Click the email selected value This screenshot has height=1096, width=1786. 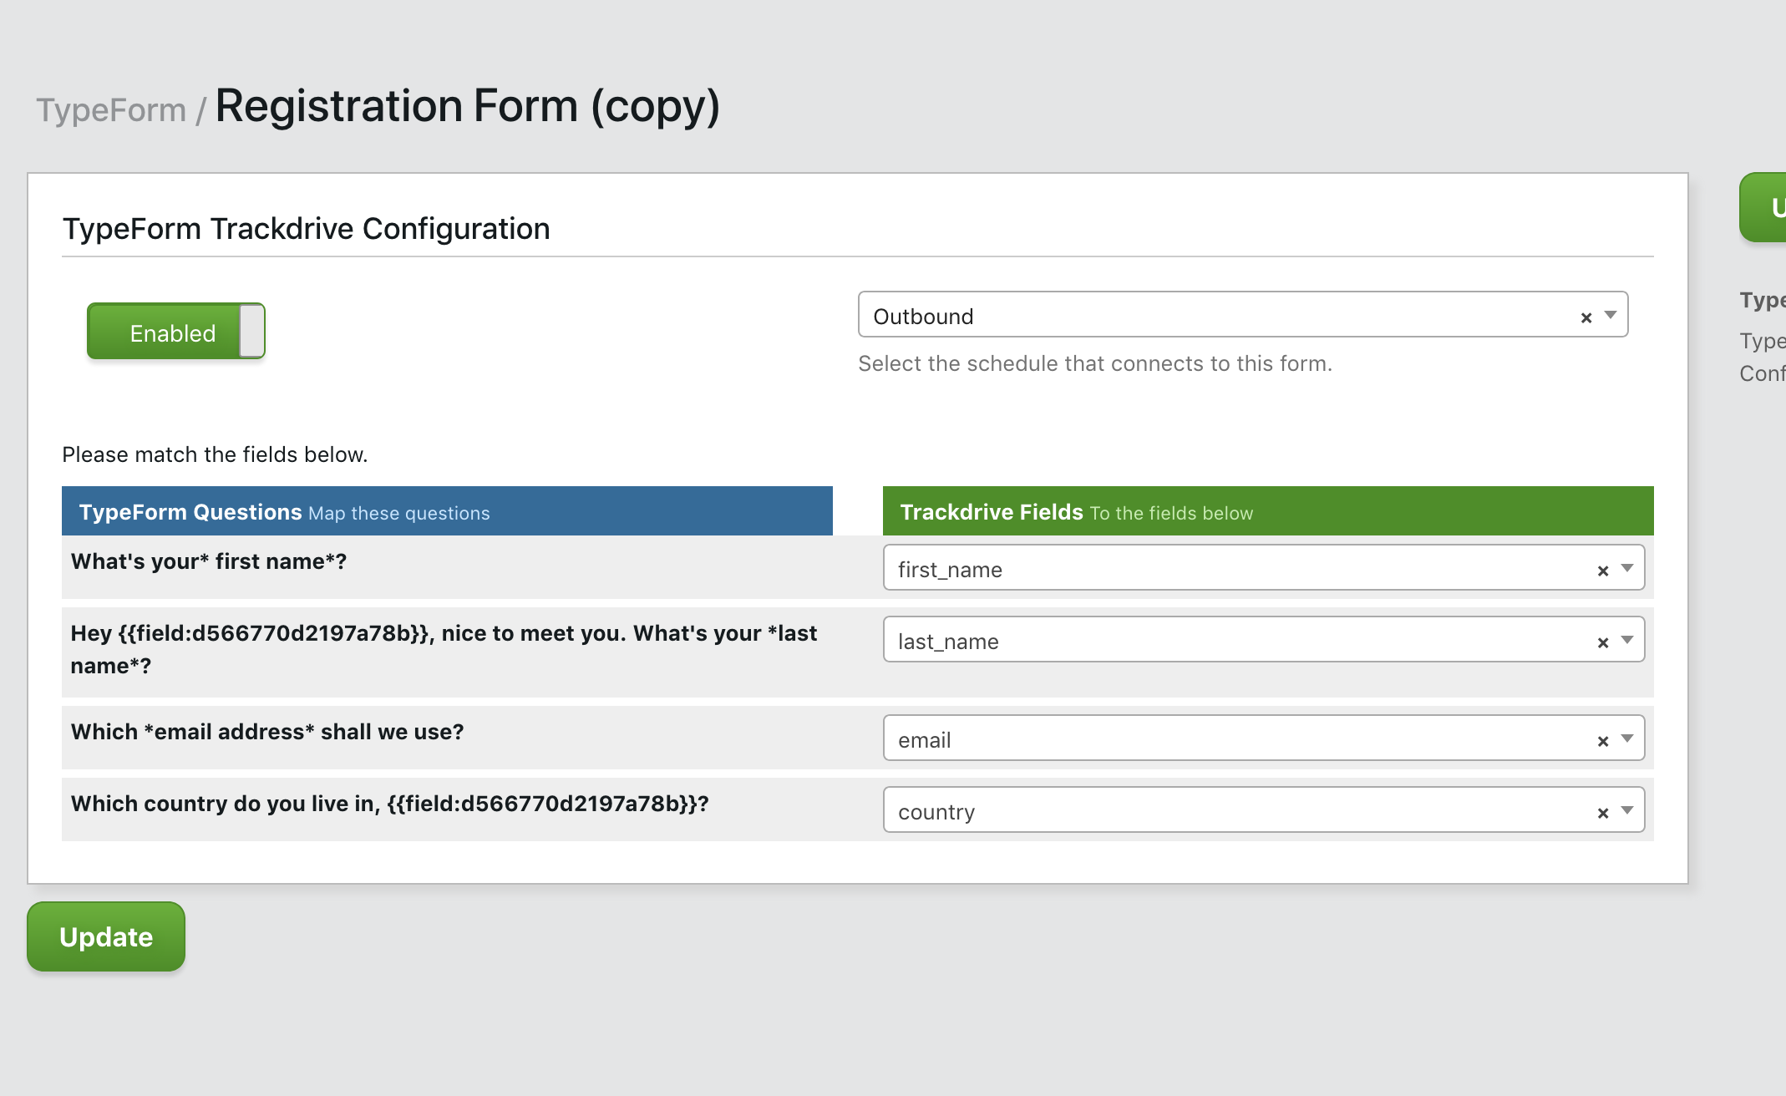(x=924, y=740)
